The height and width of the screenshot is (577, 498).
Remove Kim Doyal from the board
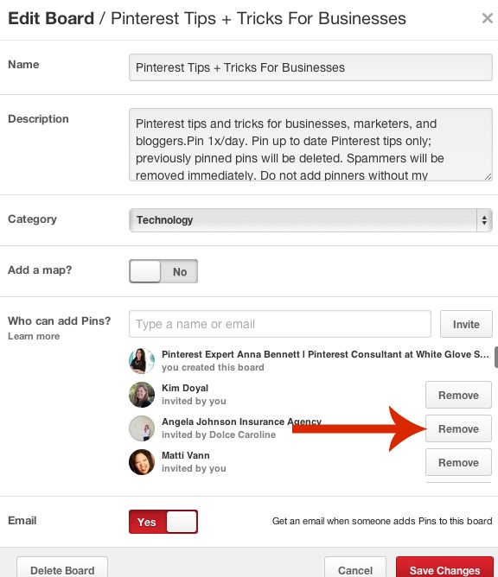click(458, 395)
